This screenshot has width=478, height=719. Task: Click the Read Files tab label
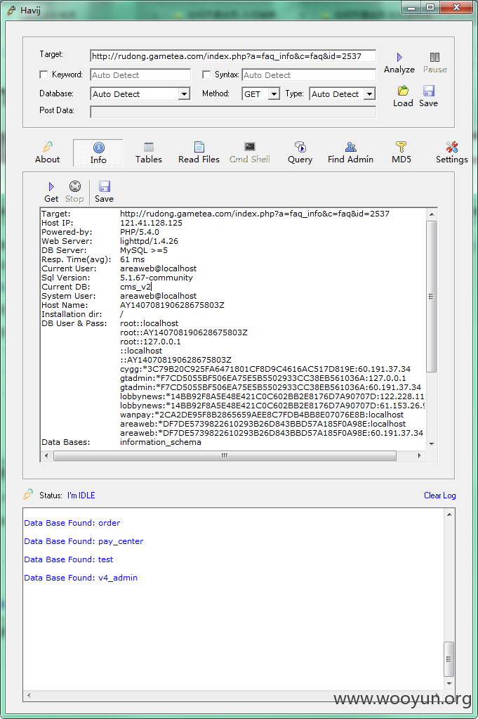[199, 159]
